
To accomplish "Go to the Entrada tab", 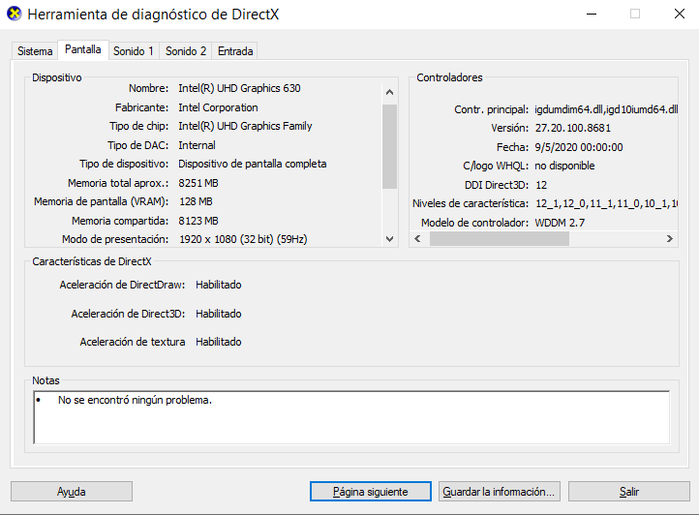I will 235,51.
